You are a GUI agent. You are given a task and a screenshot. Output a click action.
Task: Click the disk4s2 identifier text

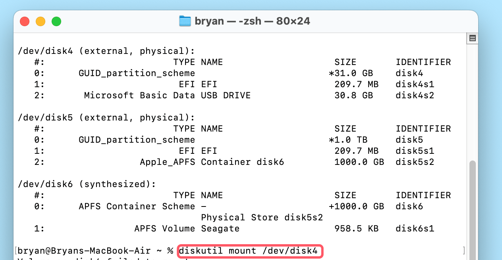pyautogui.click(x=415, y=95)
